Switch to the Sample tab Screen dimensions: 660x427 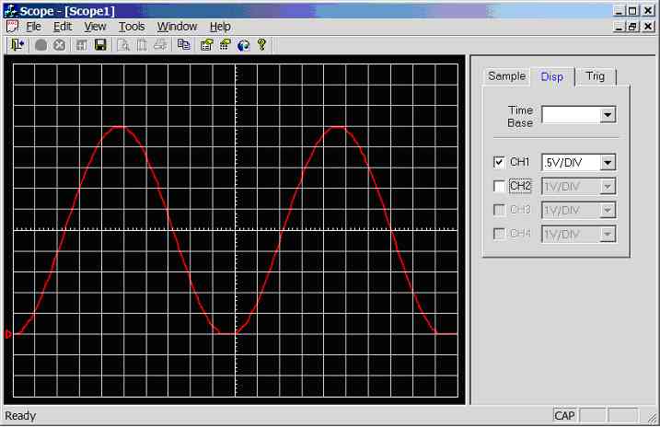[x=506, y=76]
